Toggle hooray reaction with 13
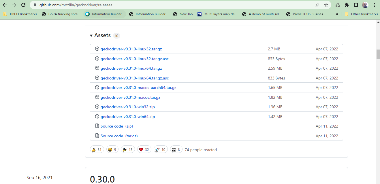This screenshot has width=380, height=184. click(127, 149)
